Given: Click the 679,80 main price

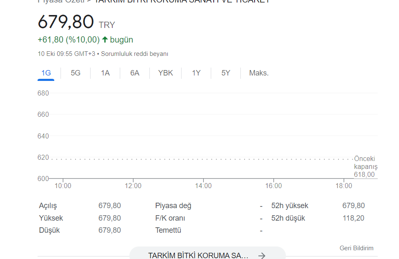Looking at the screenshot, I should tap(66, 22).
